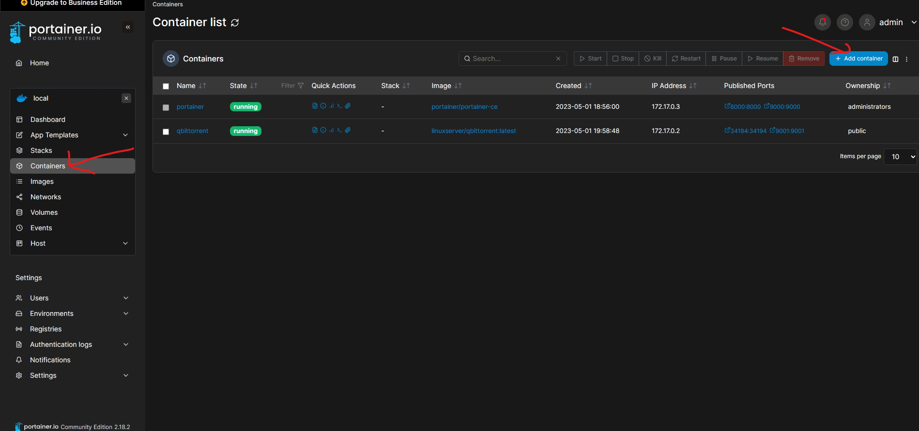Open attach quick action for qbittorrent container
Image resolution: width=919 pixels, height=431 pixels.
(x=348, y=130)
